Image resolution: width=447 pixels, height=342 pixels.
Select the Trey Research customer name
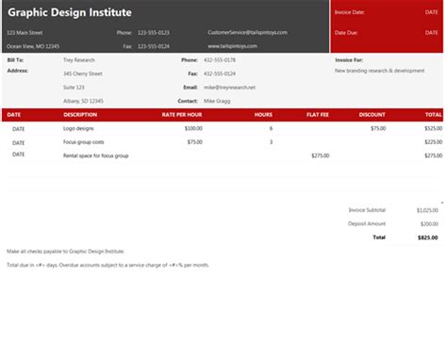pos(79,60)
